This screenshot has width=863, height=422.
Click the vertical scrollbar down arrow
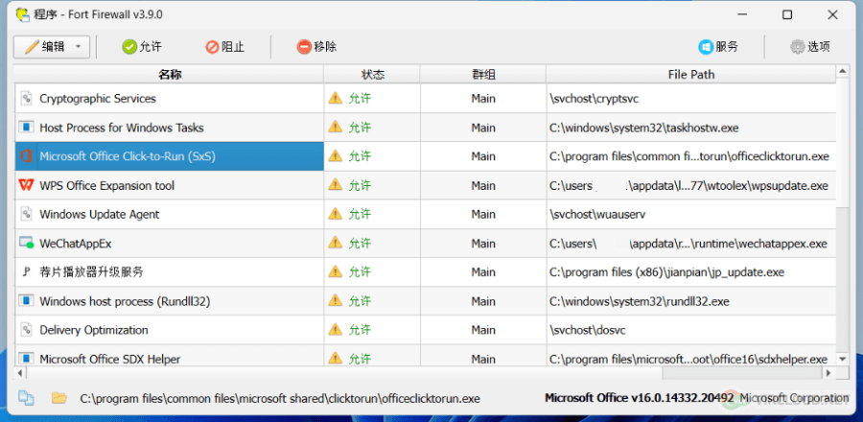click(842, 359)
